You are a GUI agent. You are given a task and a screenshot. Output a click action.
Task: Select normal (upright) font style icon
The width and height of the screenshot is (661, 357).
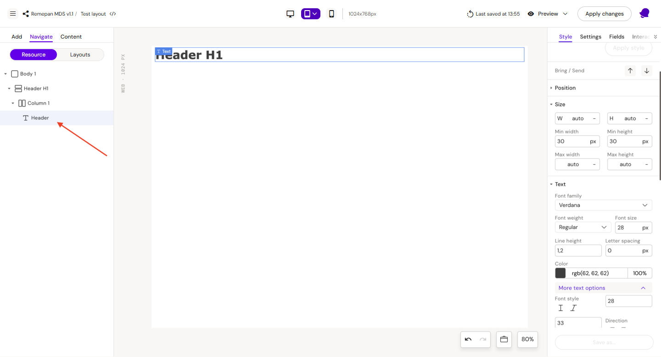pyautogui.click(x=560, y=308)
